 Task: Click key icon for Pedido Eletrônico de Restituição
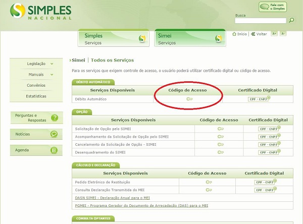point(209,182)
